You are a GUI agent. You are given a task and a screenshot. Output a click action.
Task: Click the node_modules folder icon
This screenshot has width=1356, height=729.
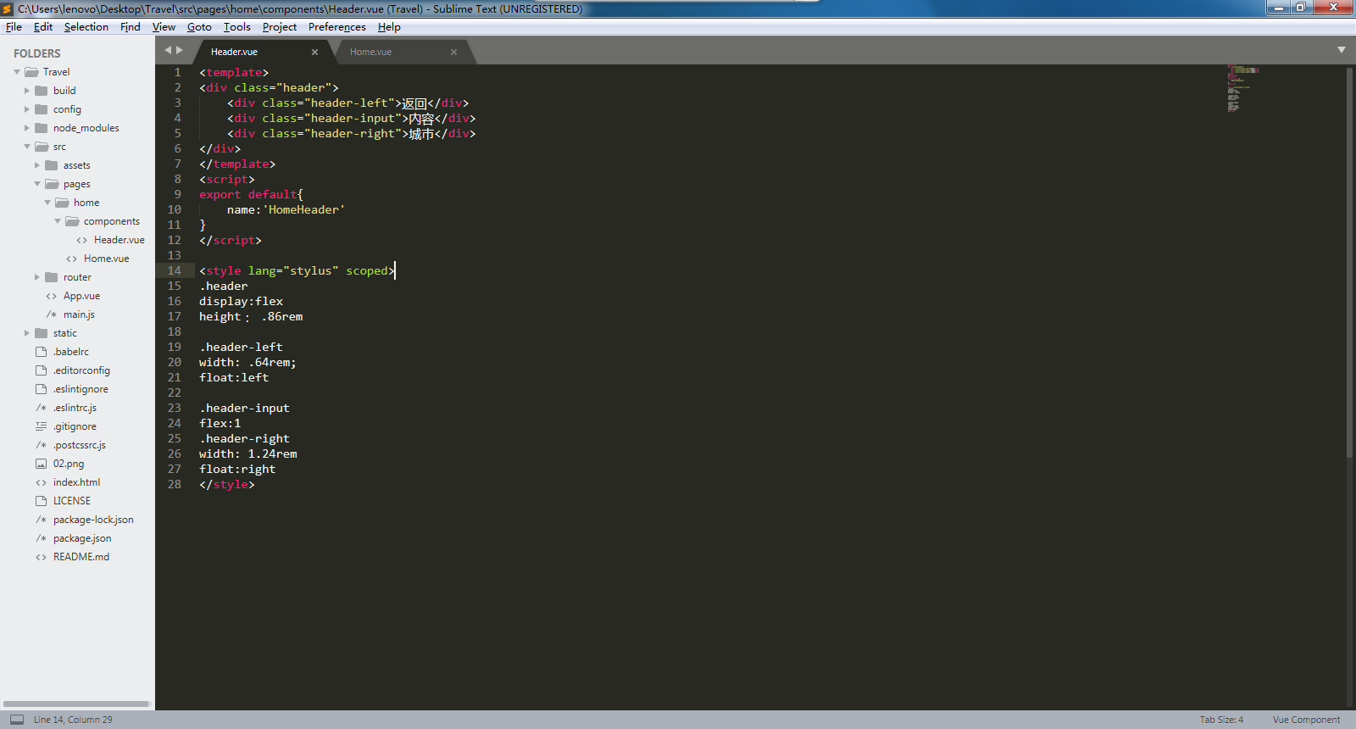pos(41,128)
